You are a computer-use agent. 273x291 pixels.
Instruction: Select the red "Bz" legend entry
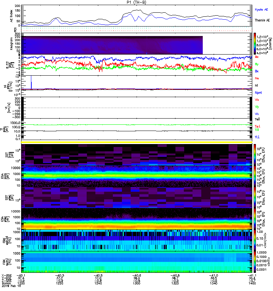[257, 57]
